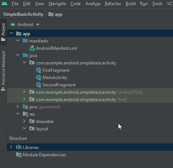The height and width of the screenshot is (168, 173).
Task: Click the java folder icon
Action: [x=25, y=55]
